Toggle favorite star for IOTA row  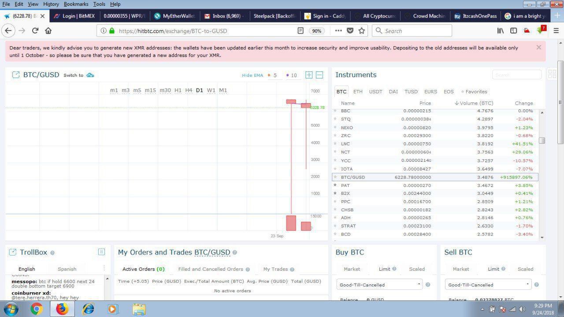tap(335, 169)
